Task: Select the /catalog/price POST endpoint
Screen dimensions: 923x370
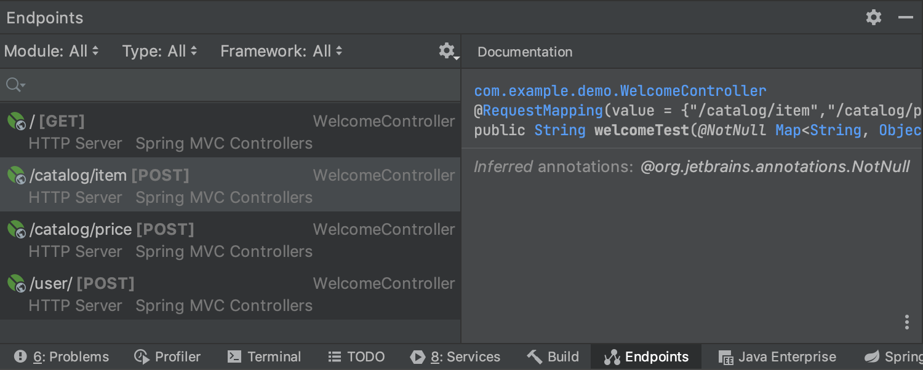Action: 230,239
